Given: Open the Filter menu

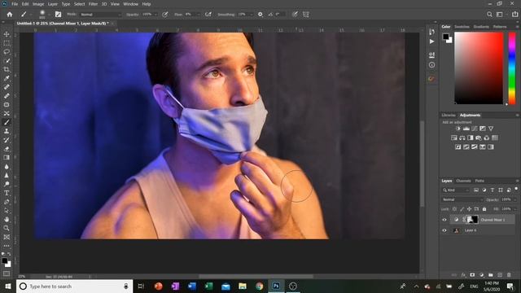Looking at the screenshot, I should tap(93, 4).
